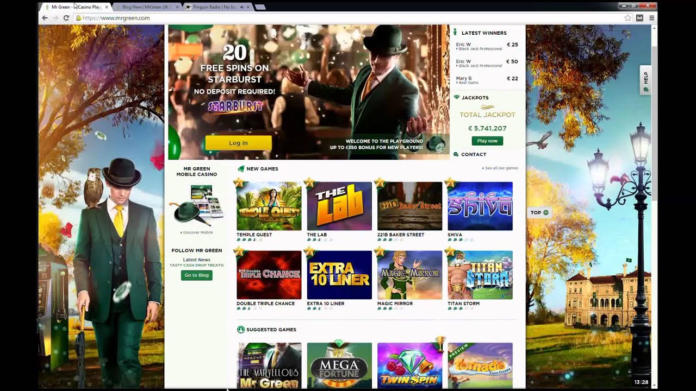The width and height of the screenshot is (696, 391).
Task: Click the audio speaker icon on Pinguin Radio tab
Action: 241,7
